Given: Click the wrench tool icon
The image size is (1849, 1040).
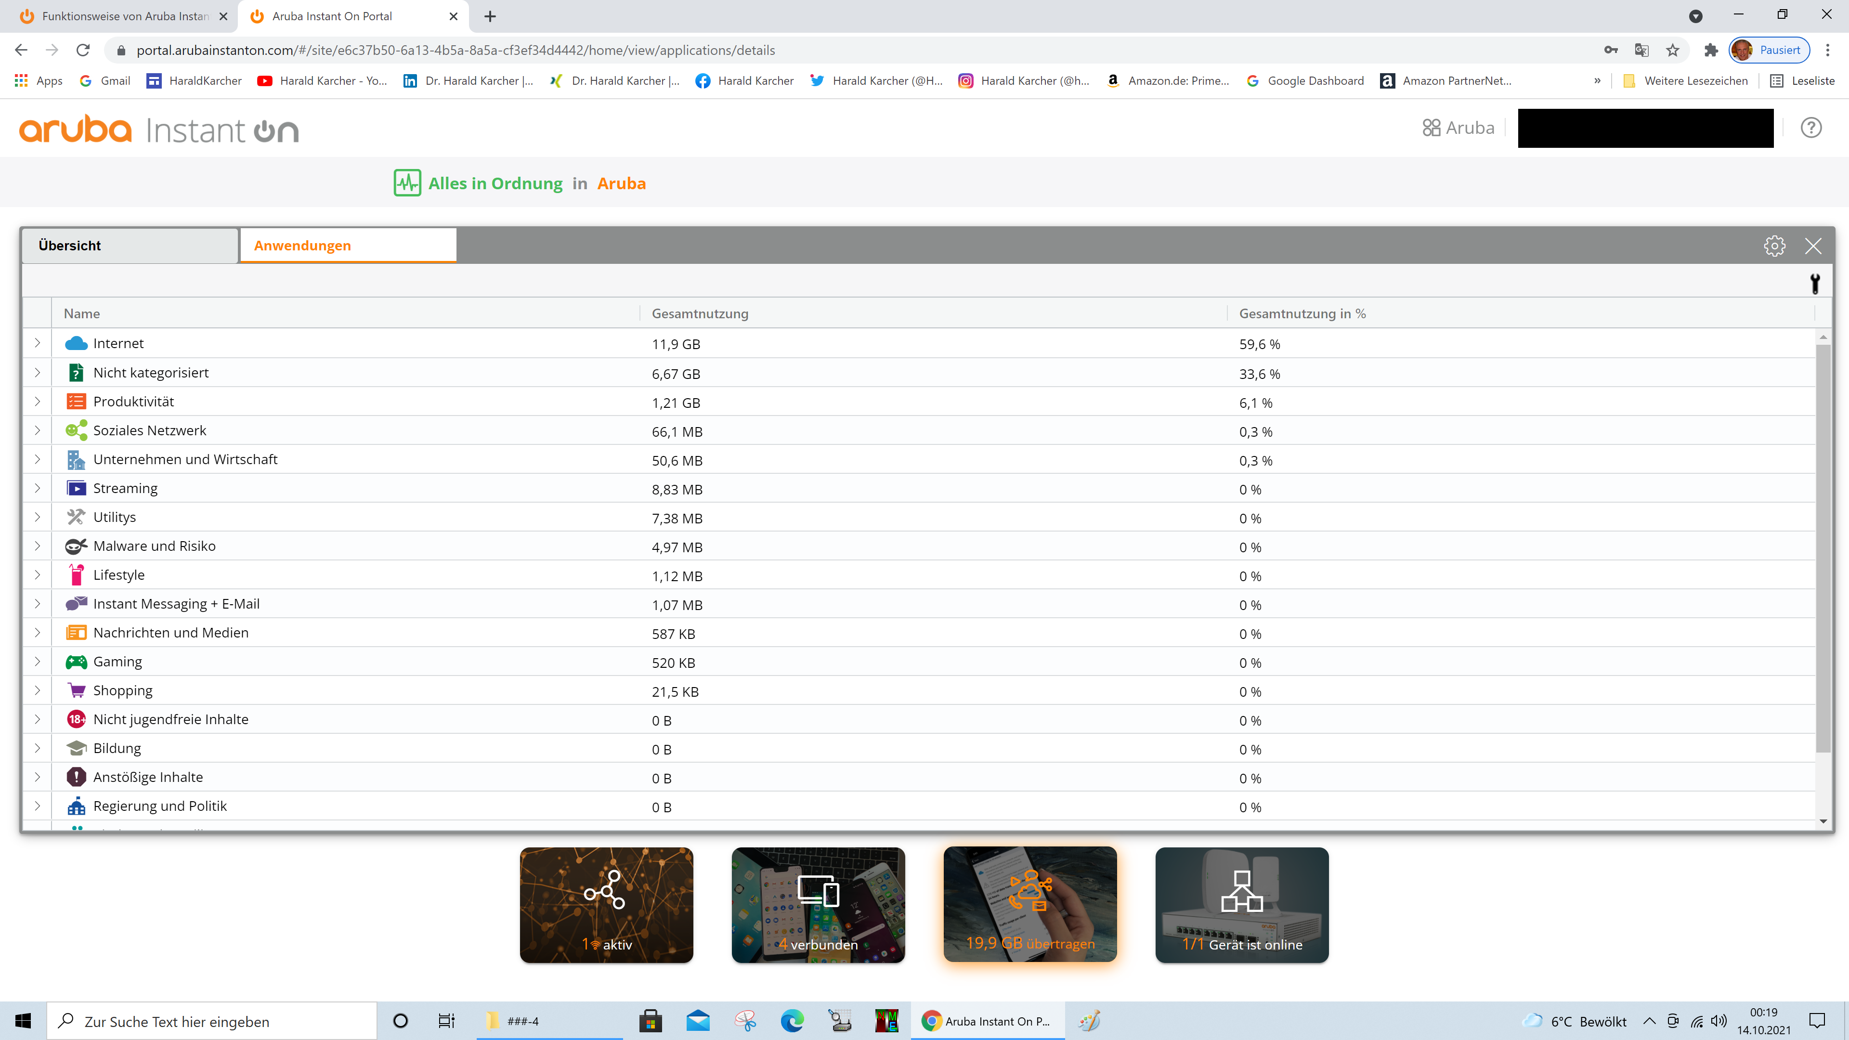Looking at the screenshot, I should 1814,283.
